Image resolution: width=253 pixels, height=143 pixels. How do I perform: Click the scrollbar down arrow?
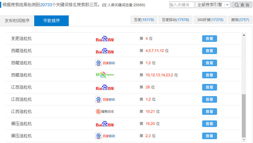pyautogui.click(x=244, y=140)
